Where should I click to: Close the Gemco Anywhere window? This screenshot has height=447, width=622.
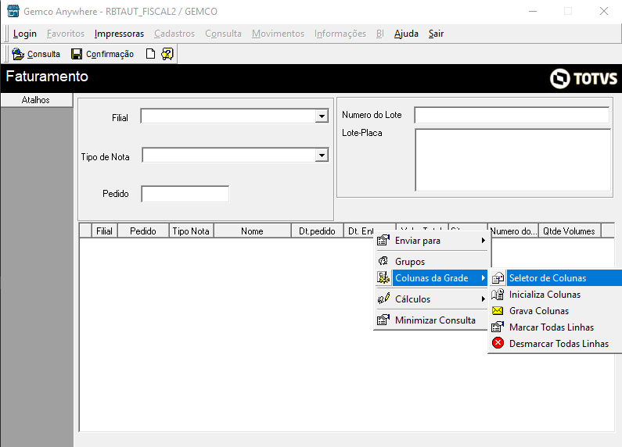pos(604,11)
